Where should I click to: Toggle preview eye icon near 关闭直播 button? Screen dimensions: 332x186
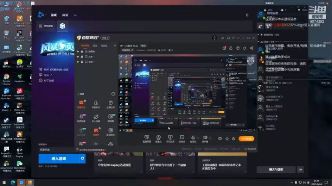pyautogui.click(x=227, y=138)
